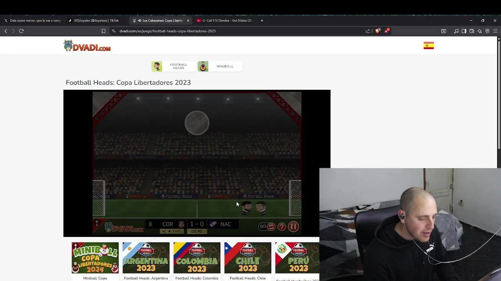Click the big ball in the game
The height and width of the screenshot is (281, 501).
pos(197,123)
